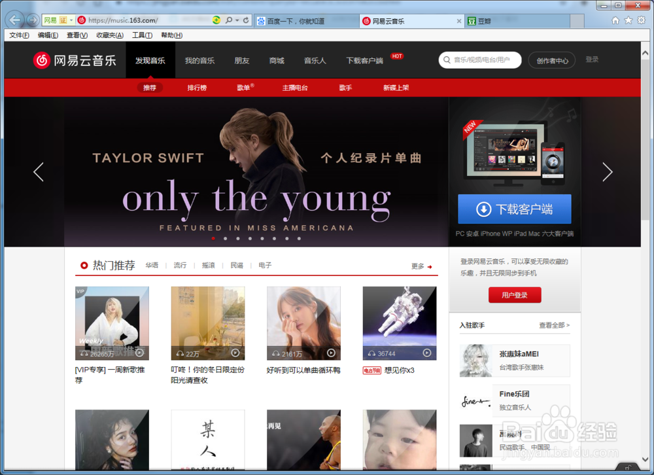654x475 pixels.
Task: Play the 36744 radio show play icon
Action: (427, 353)
